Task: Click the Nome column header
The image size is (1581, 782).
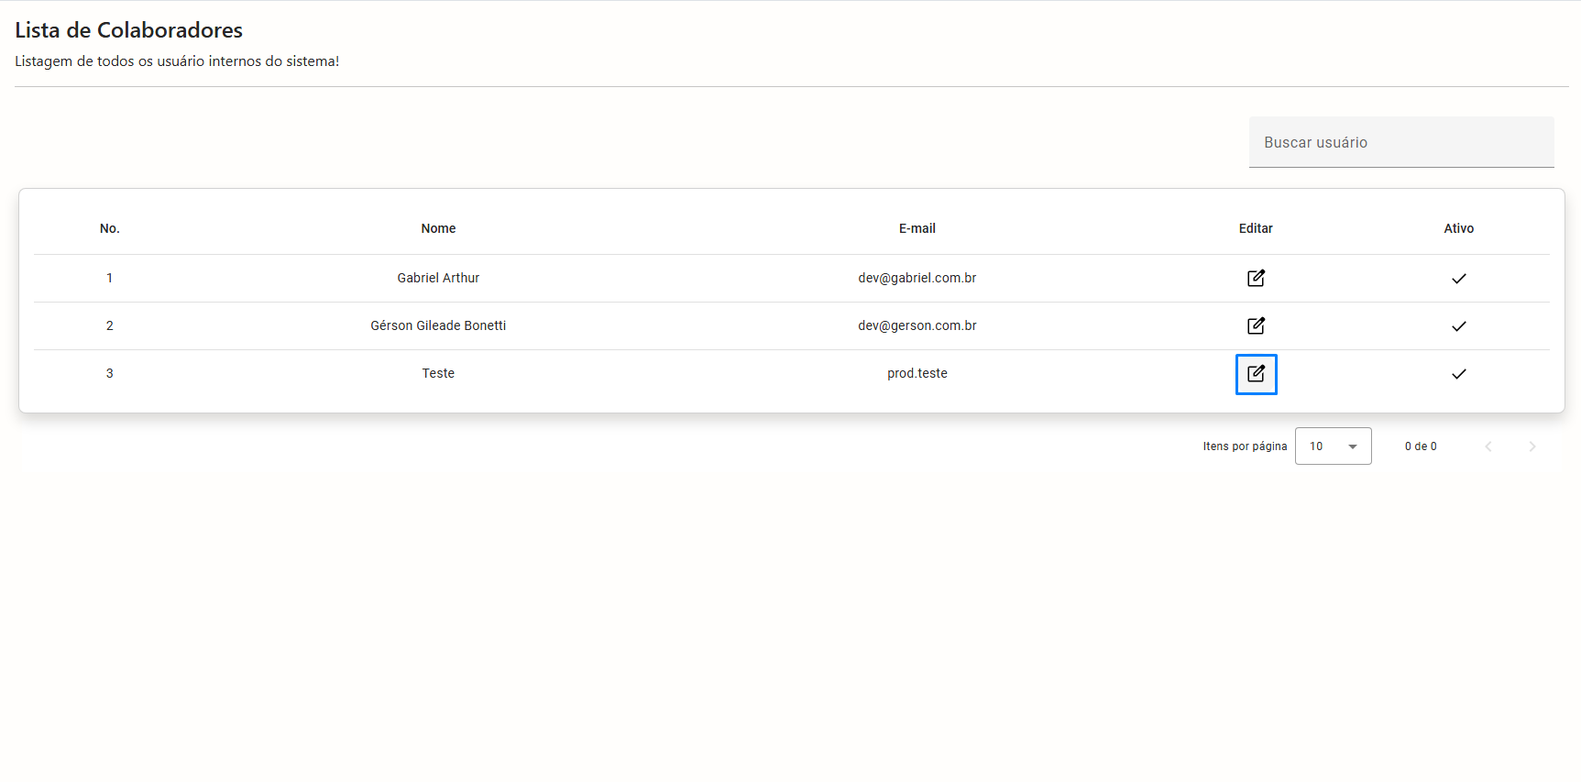Action: (438, 228)
